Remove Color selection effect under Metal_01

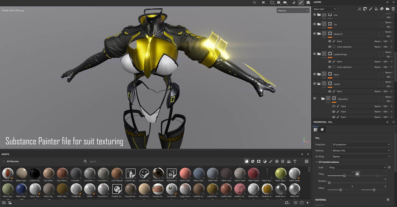(x=391, y=47)
